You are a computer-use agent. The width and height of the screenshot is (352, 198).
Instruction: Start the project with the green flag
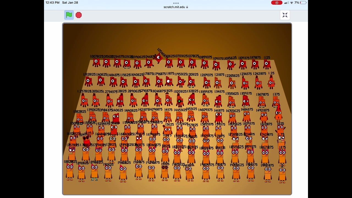point(69,15)
